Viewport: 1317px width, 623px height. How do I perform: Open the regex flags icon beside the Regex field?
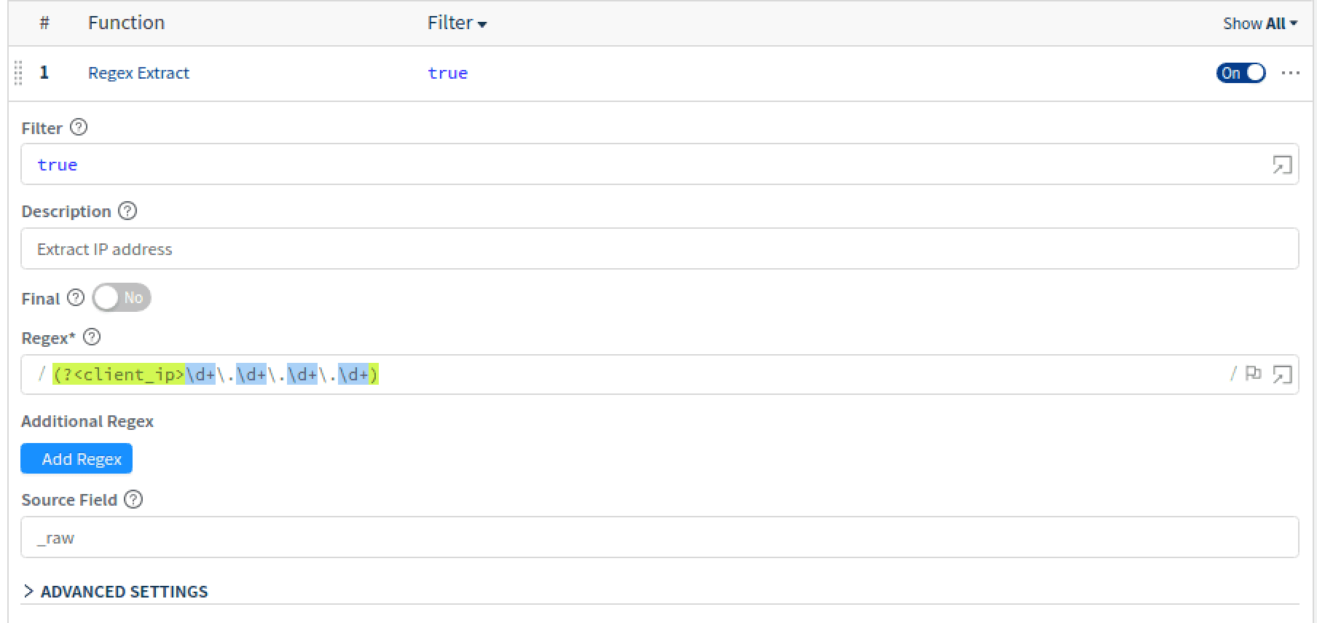click(1254, 373)
